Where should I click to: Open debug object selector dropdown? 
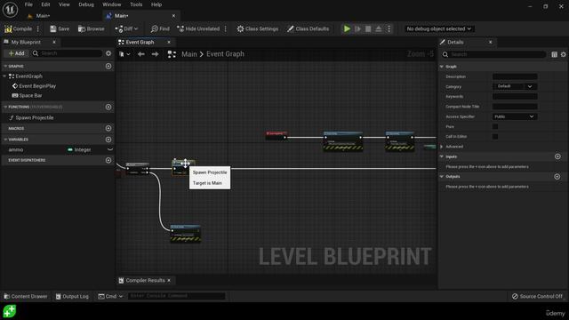[438, 28]
